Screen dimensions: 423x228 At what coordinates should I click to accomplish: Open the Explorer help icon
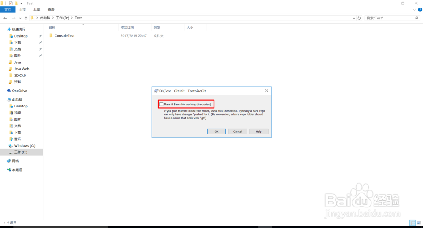(420, 10)
